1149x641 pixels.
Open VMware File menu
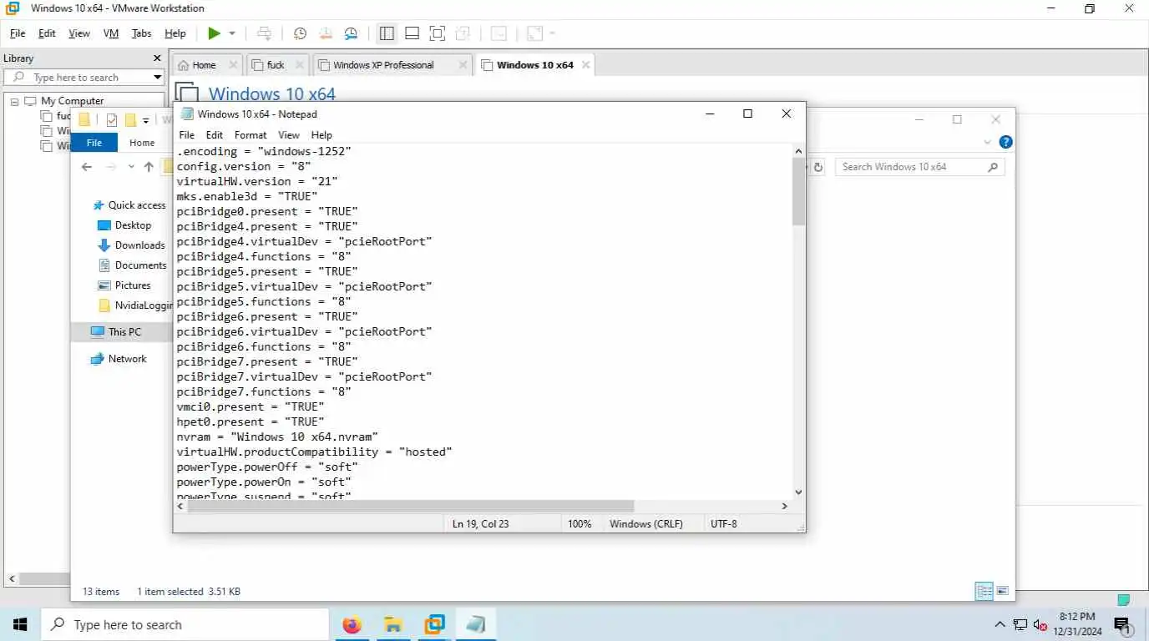click(18, 33)
